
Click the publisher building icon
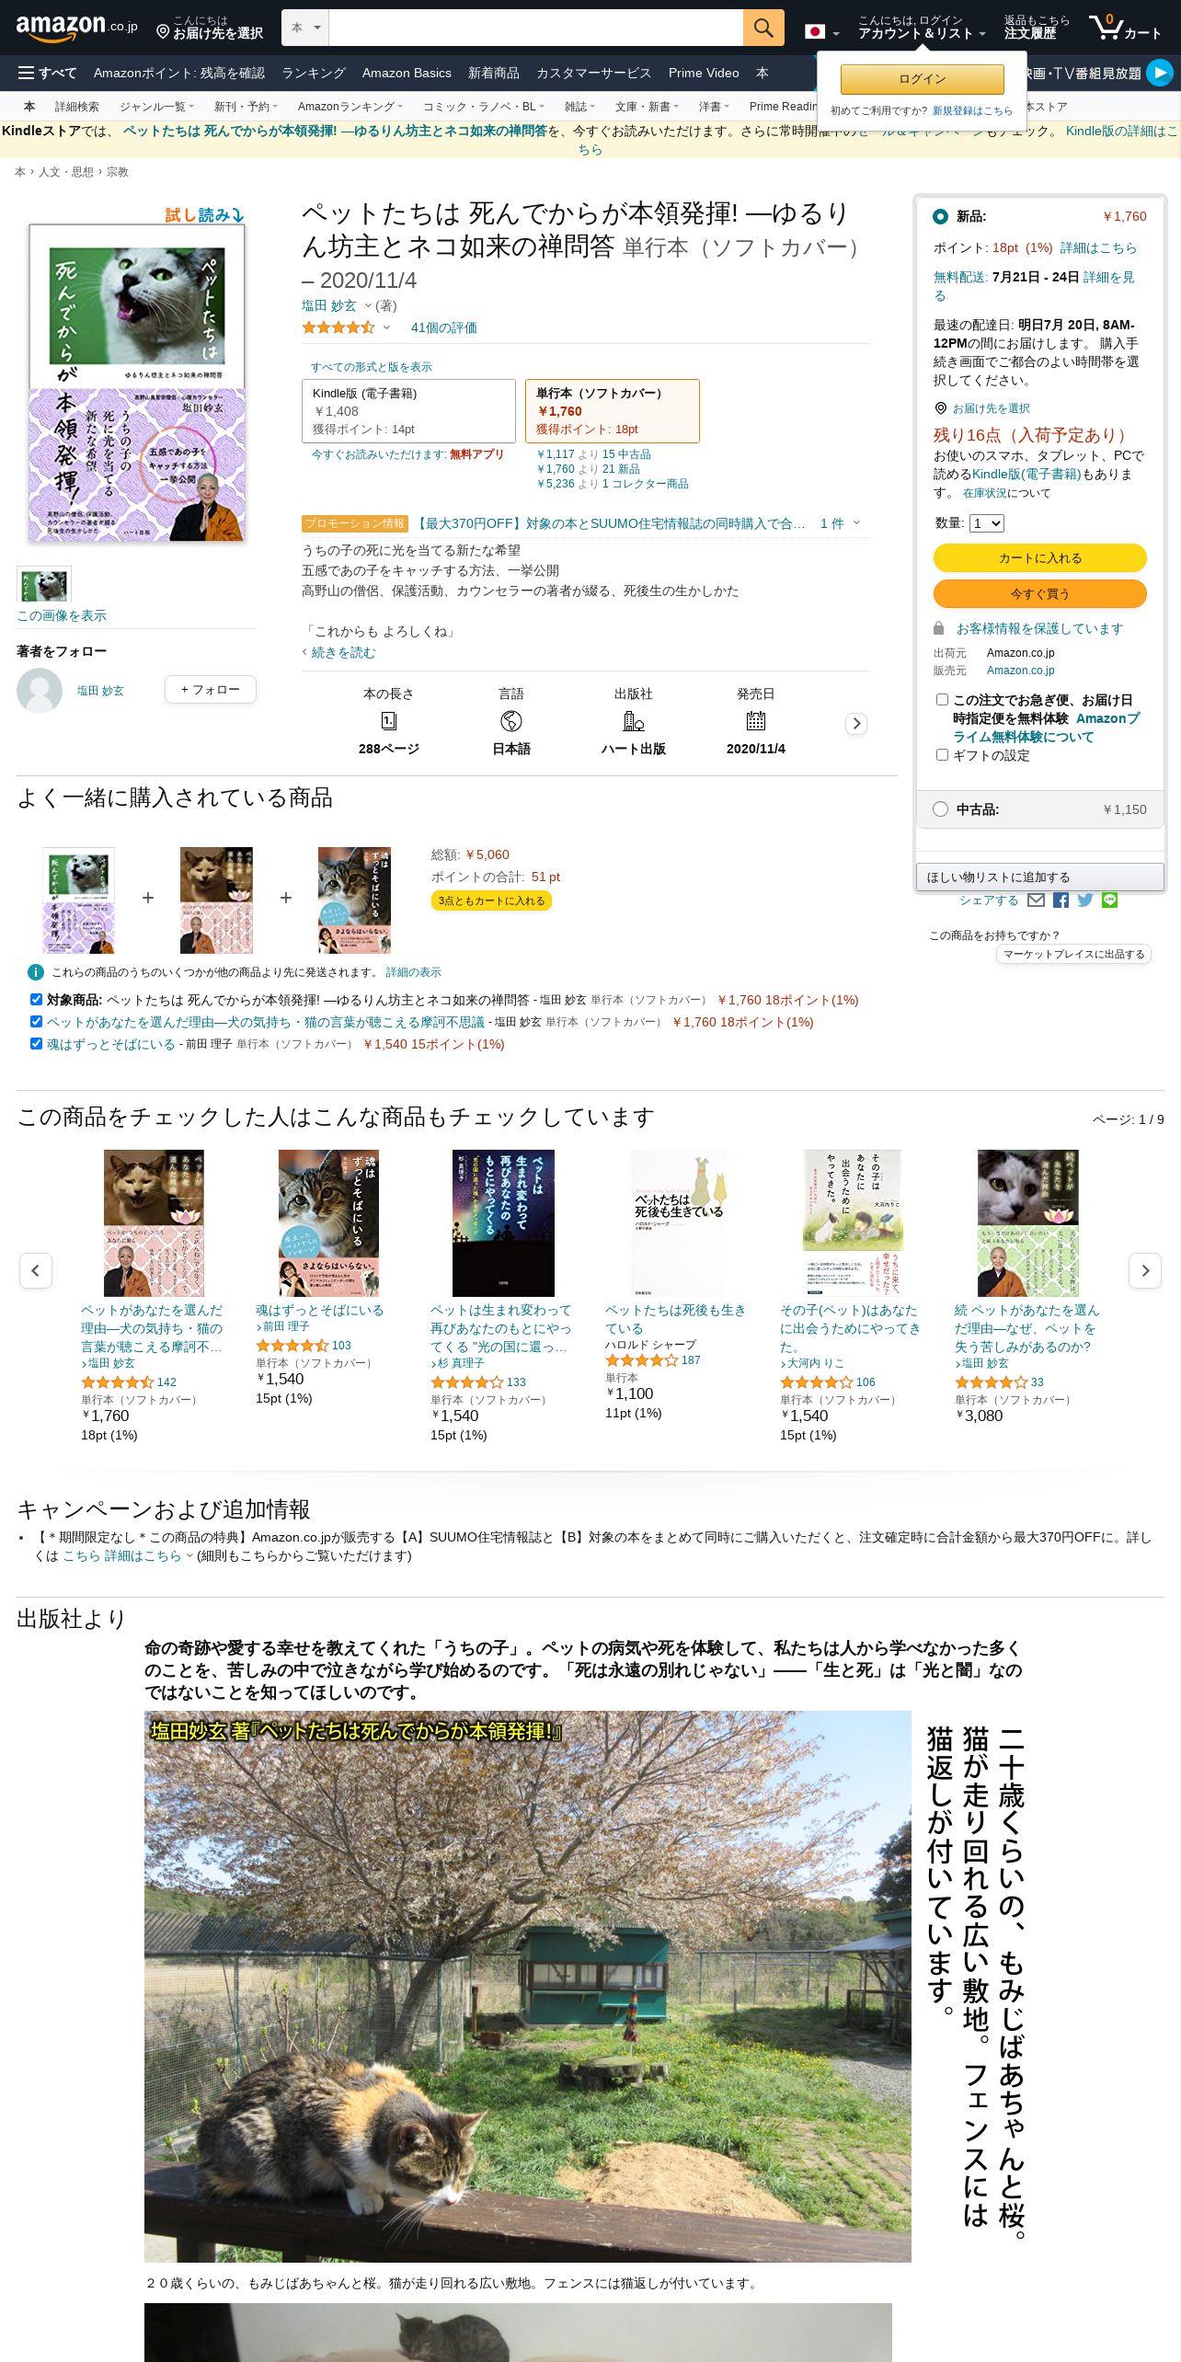pos(634,721)
